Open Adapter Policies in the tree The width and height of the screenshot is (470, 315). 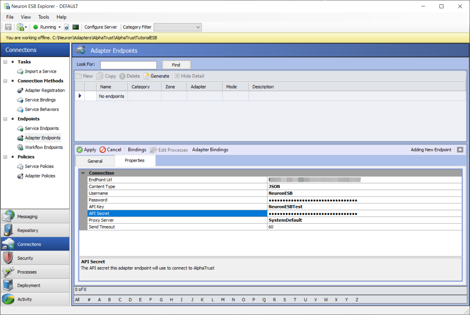click(40, 176)
